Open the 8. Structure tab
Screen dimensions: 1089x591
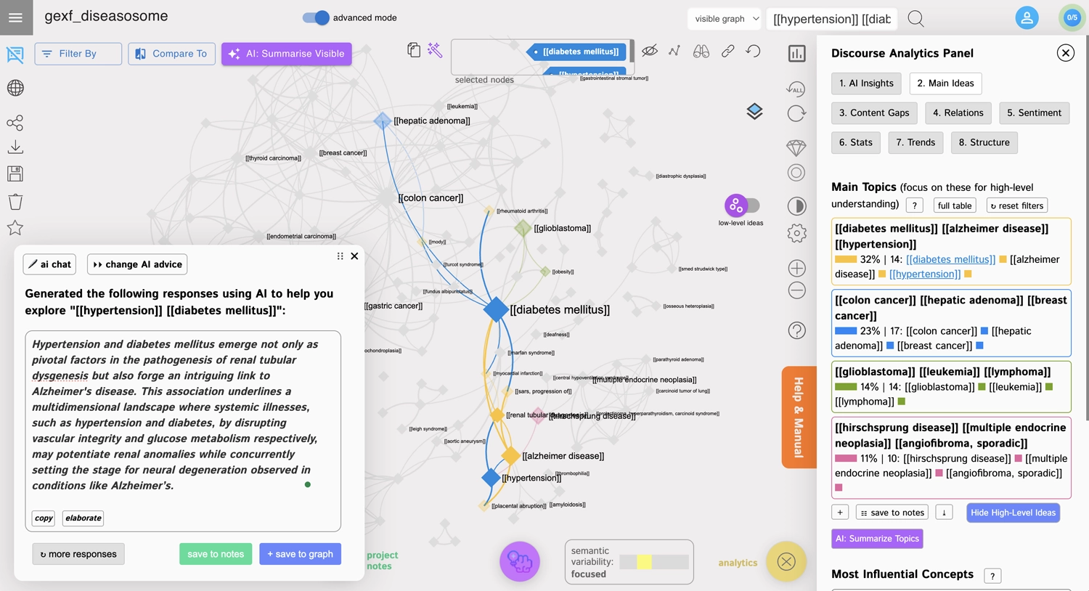coord(984,142)
